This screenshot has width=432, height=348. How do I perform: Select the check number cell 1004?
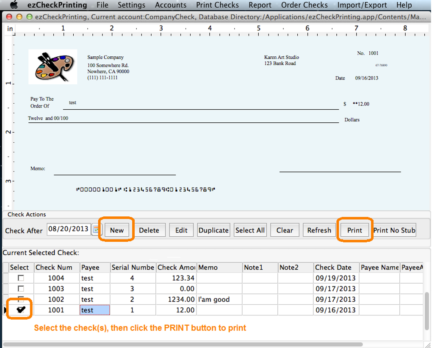coord(56,278)
